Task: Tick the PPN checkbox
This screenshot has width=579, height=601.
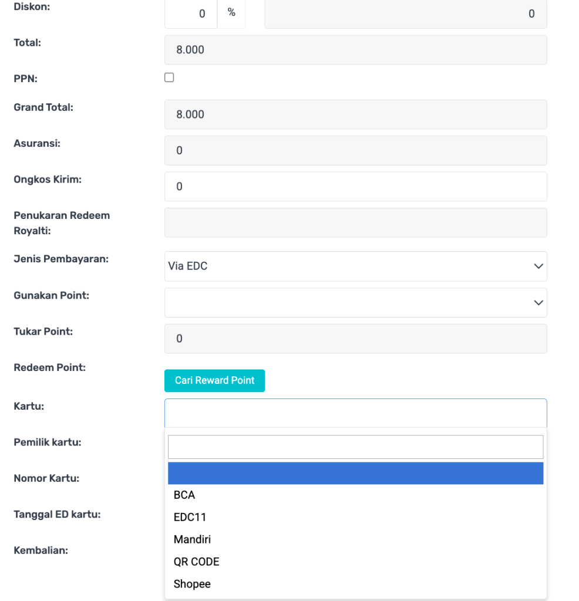Action: point(169,77)
